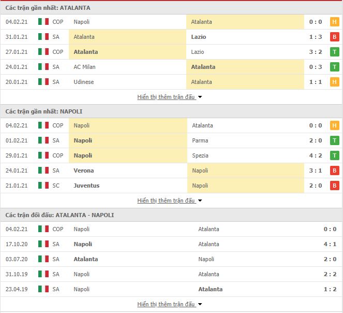The height and width of the screenshot is (313, 343).
Task: Click the Italy flag icon beside 23.04.19 match
Action: (43, 289)
